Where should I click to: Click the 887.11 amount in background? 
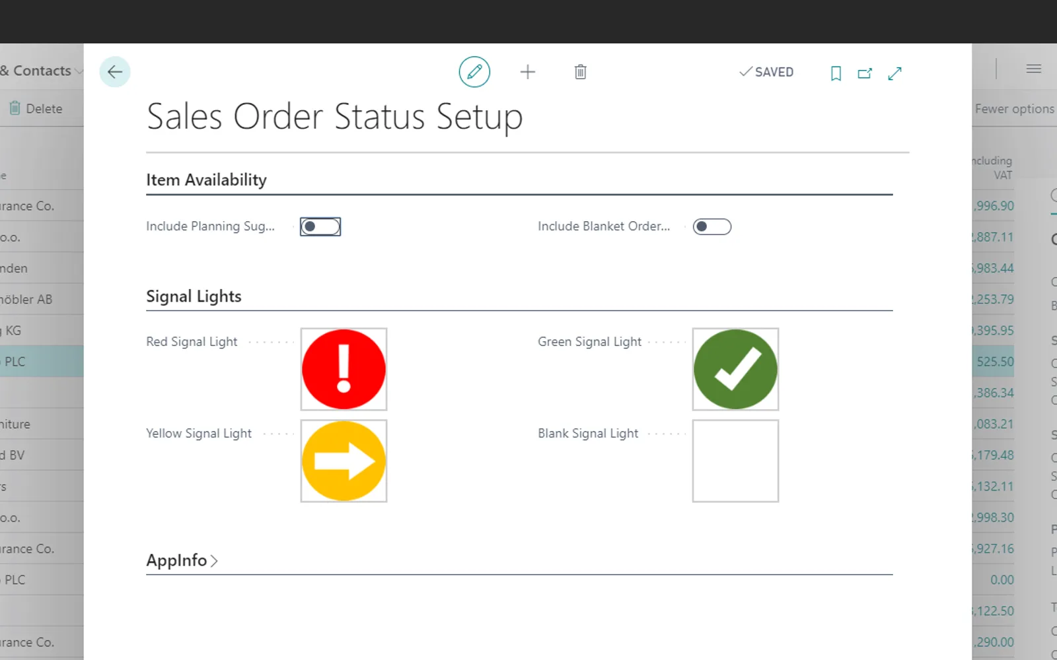pyautogui.click(x=993, y=237)
